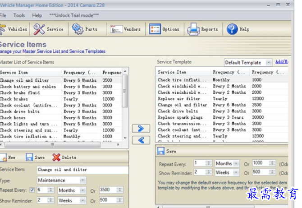Save the service template settings

tap(167, 151)
